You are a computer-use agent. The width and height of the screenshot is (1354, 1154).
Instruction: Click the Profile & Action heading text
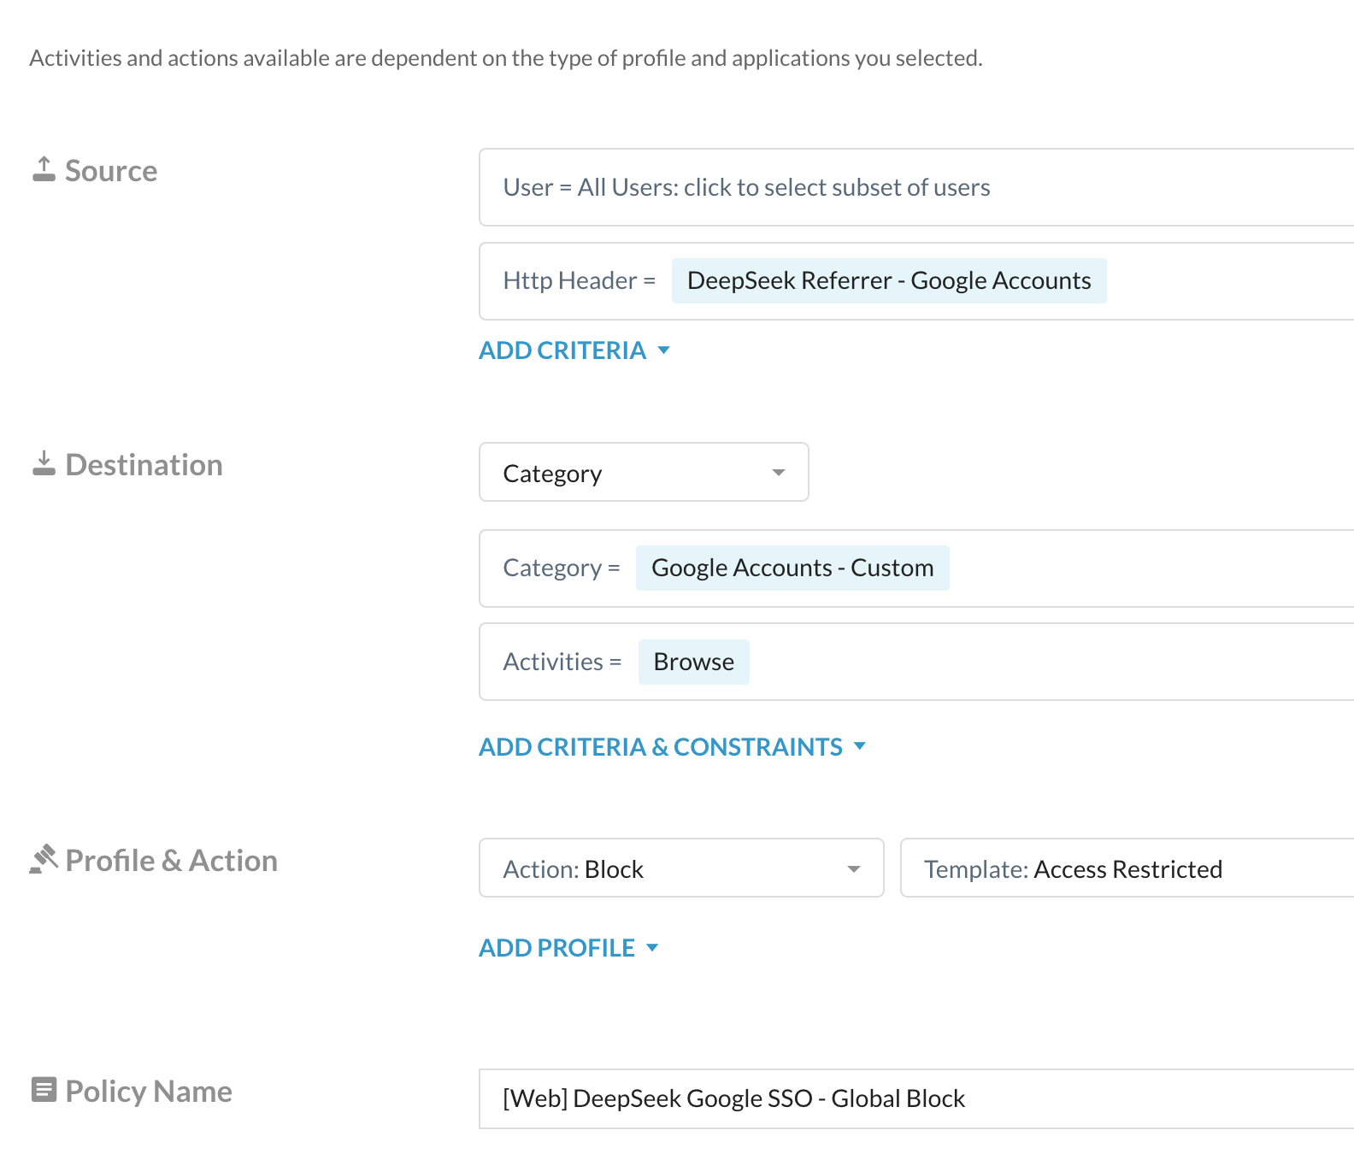point(171,860)
